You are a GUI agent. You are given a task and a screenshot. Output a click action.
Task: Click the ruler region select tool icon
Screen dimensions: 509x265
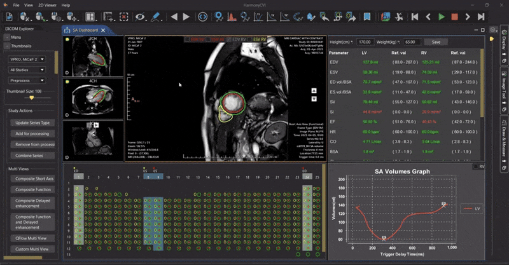click(x=108, y=17)
